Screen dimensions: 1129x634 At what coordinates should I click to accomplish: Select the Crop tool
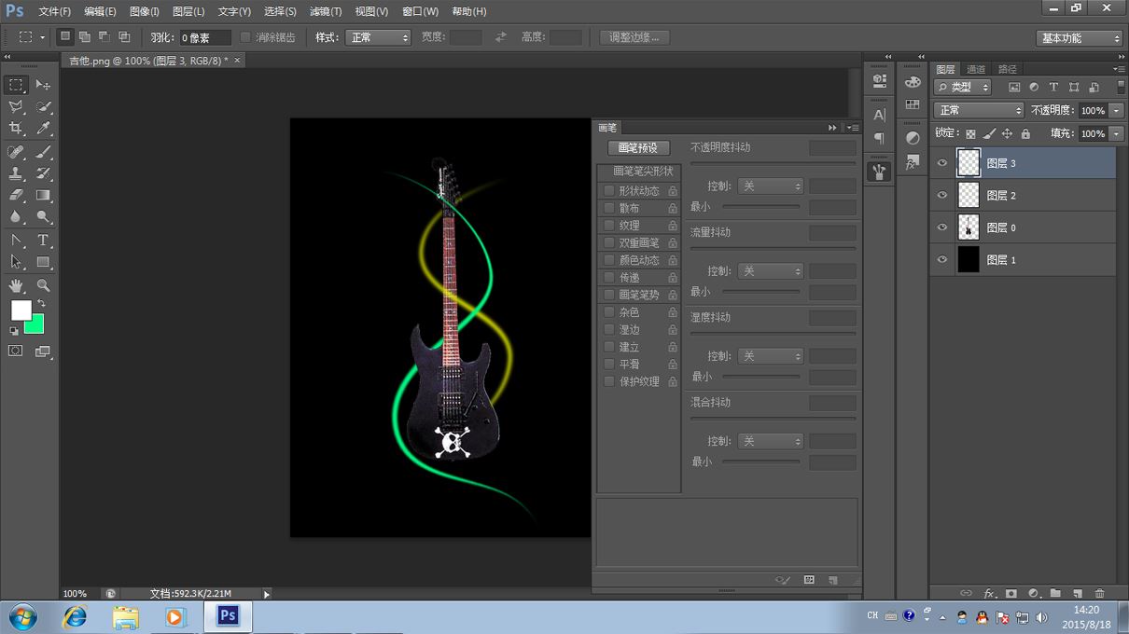pyautogui.click(x=16, y=129)
